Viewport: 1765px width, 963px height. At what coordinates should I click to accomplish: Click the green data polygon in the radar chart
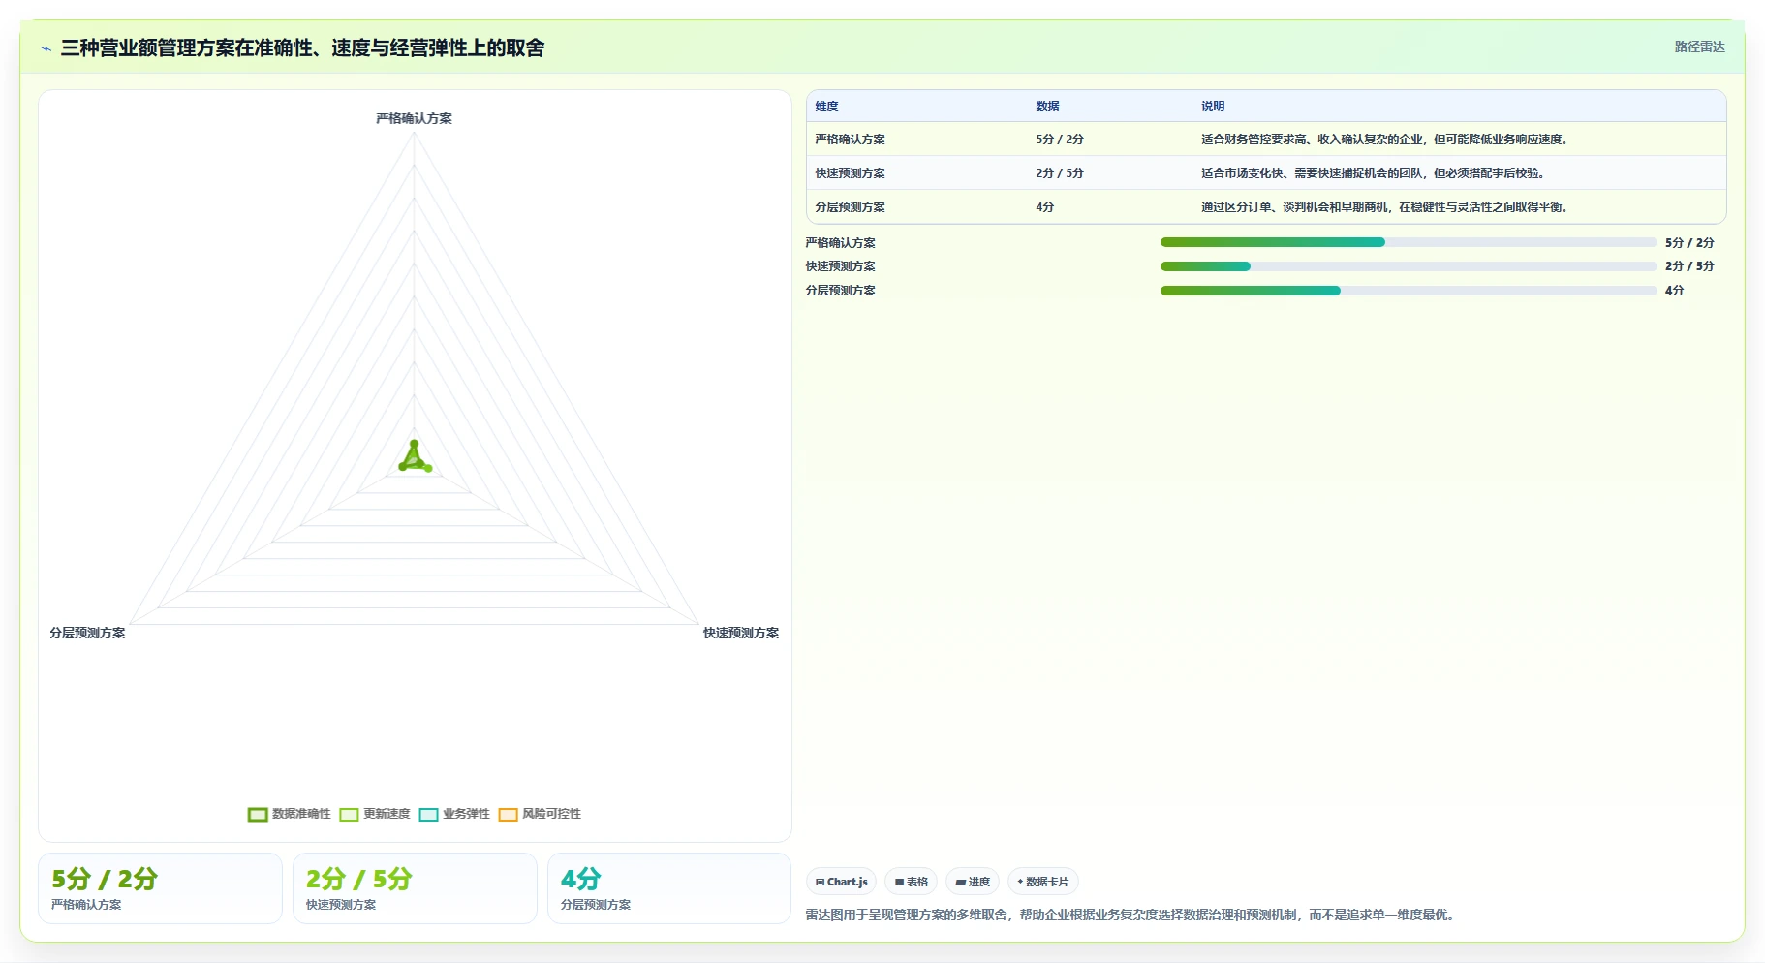tap(415, 459)
